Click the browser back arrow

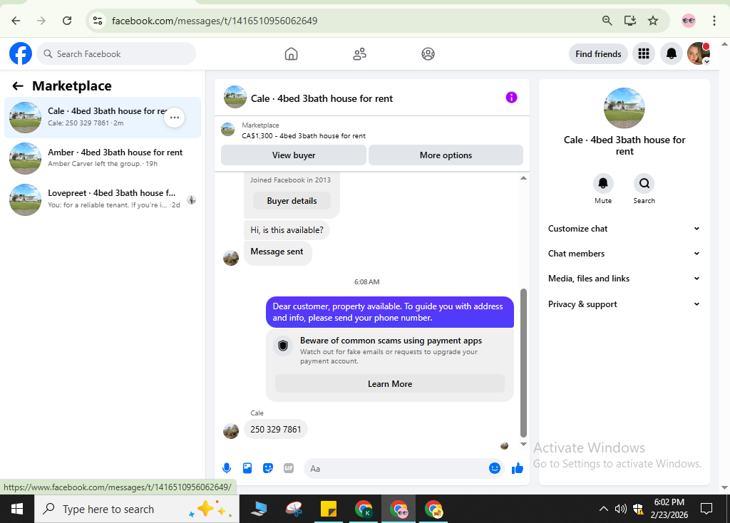click(x=16, y=21)
